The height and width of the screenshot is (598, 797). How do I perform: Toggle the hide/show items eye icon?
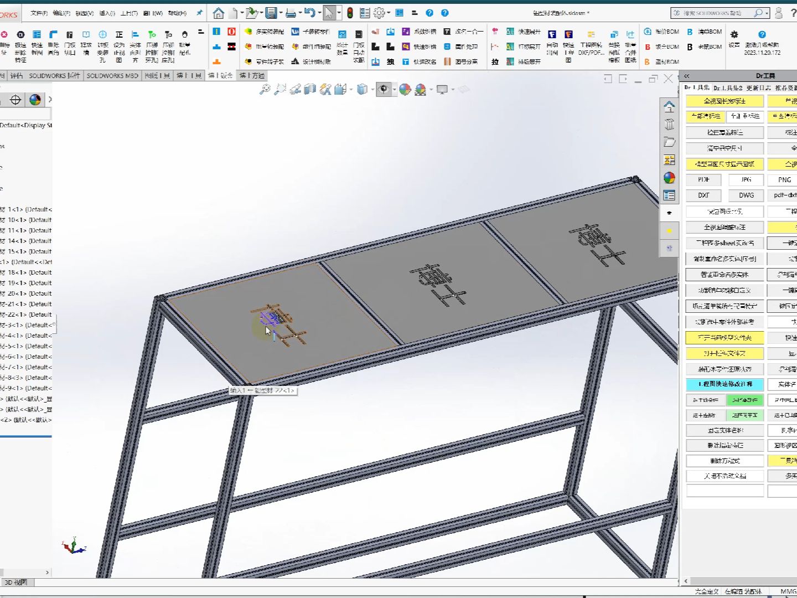tap(383, 89)
